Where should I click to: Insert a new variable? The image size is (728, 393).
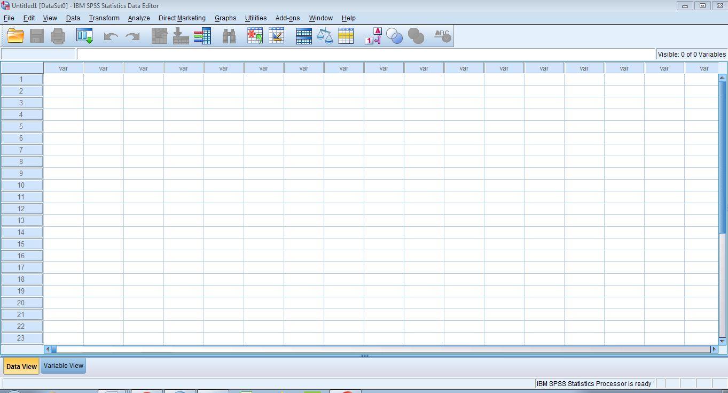pyautogui.click(x=276, y=35)
